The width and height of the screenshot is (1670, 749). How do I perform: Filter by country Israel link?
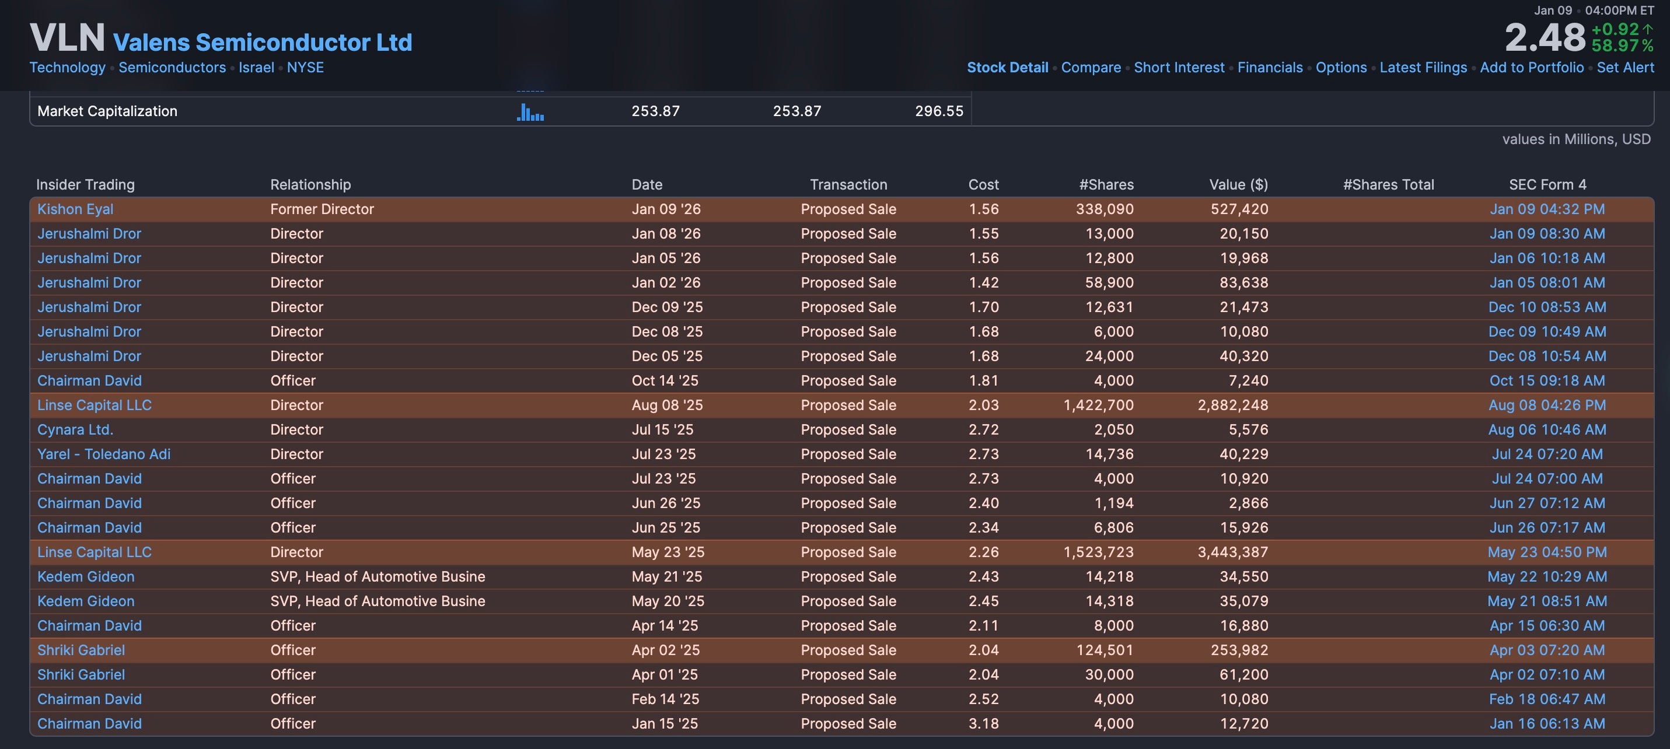click(x=256, y=68)
